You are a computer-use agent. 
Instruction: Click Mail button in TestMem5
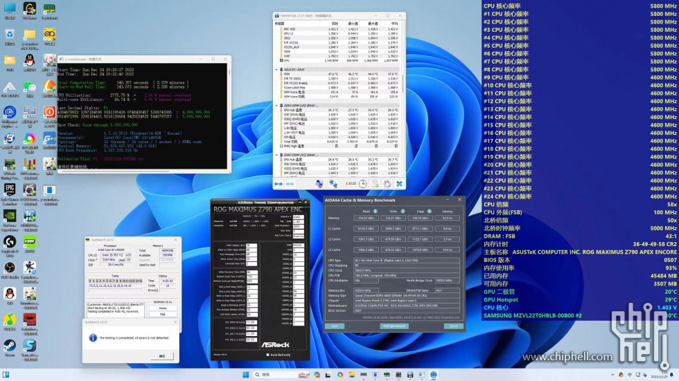point(163,314)
